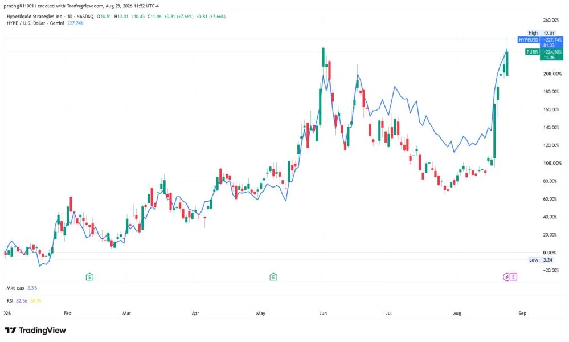Click the Jun label on time axis
569x342 pixels.
pos(323,313)
